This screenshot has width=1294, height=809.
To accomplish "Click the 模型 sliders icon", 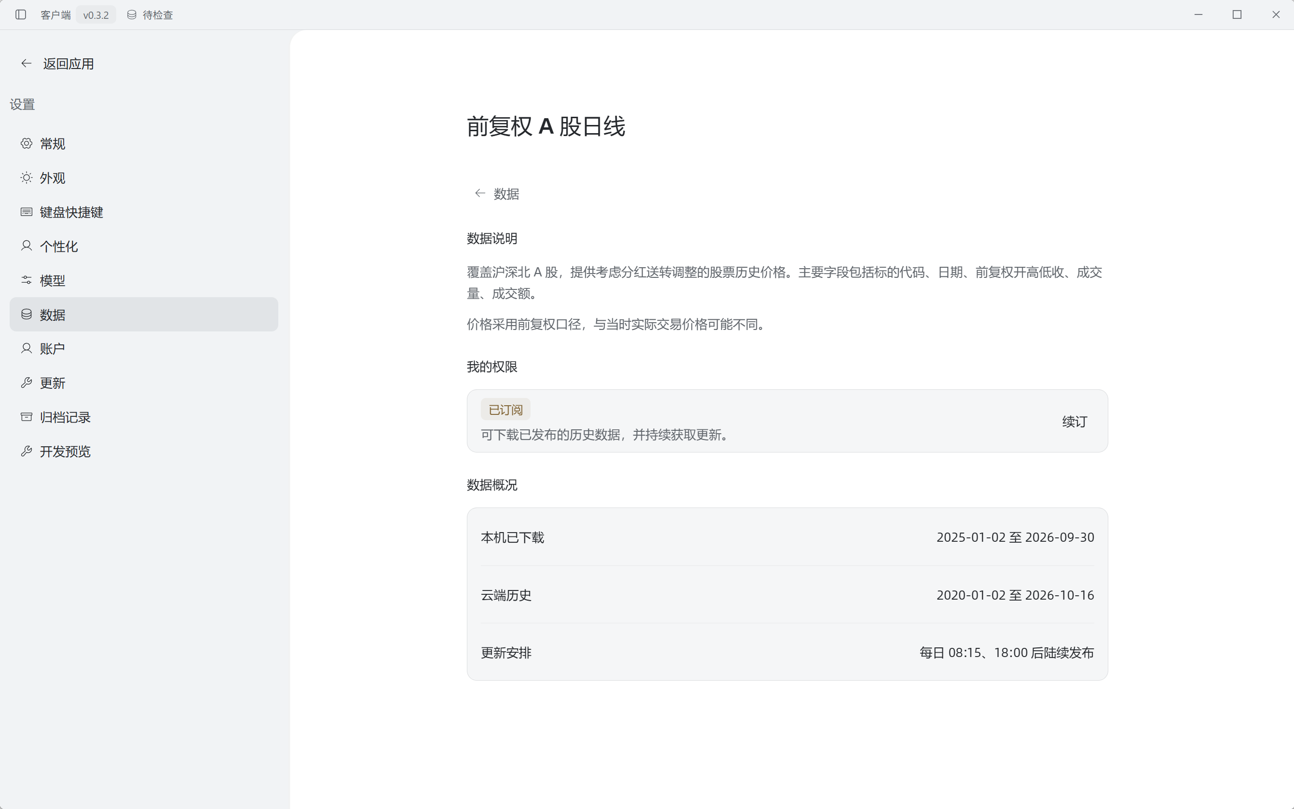I will coord(26,280).
